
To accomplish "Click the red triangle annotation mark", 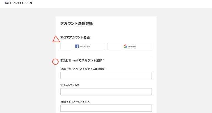I will click(56, 39).
